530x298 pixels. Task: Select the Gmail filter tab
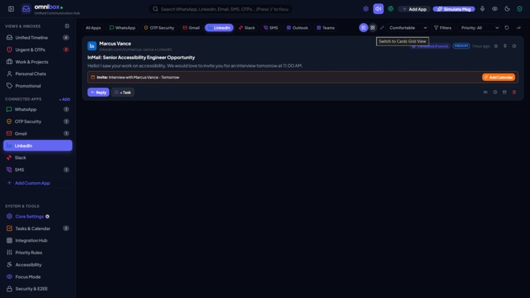191,28
